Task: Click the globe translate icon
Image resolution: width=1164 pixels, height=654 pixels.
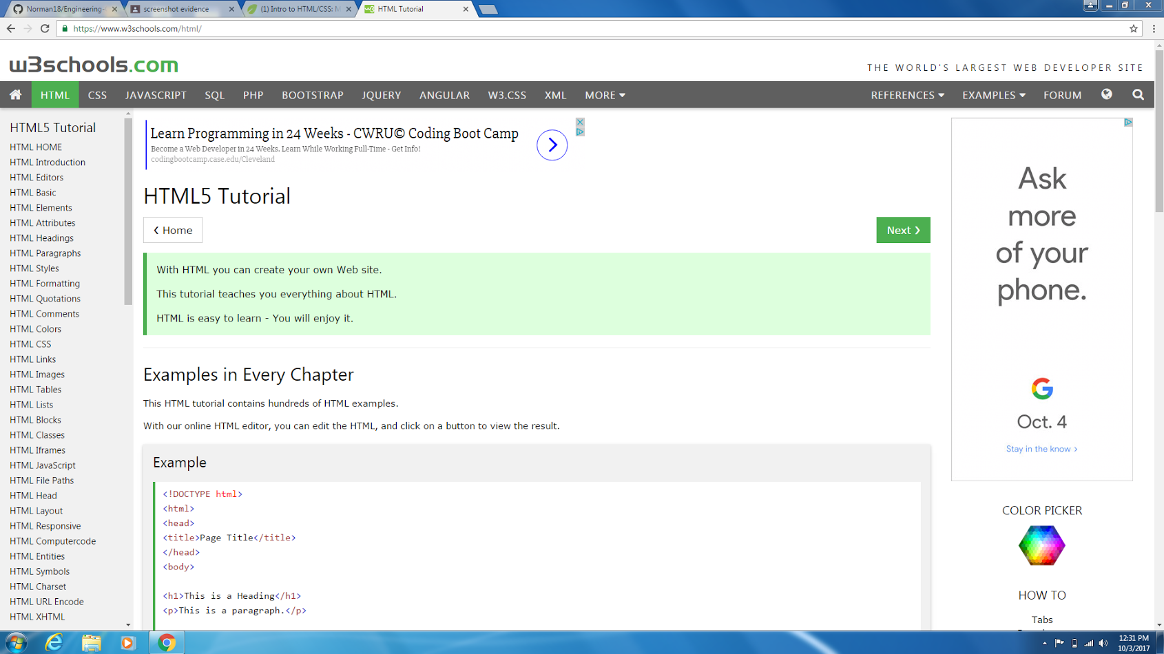Action: click(x=1106, y=95)
